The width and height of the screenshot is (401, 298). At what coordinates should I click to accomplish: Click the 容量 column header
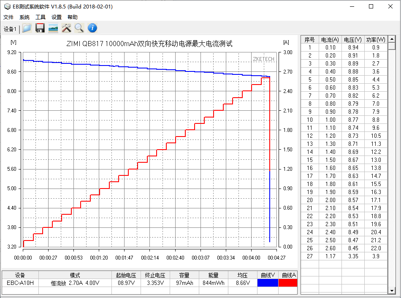click(x=184, y=275)
